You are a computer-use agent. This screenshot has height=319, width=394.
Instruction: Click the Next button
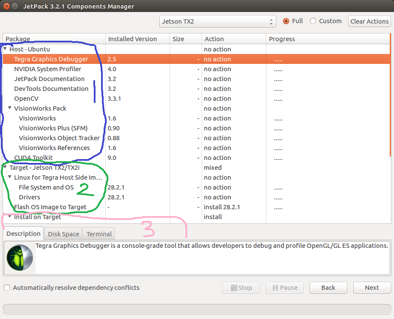[372, 288]
